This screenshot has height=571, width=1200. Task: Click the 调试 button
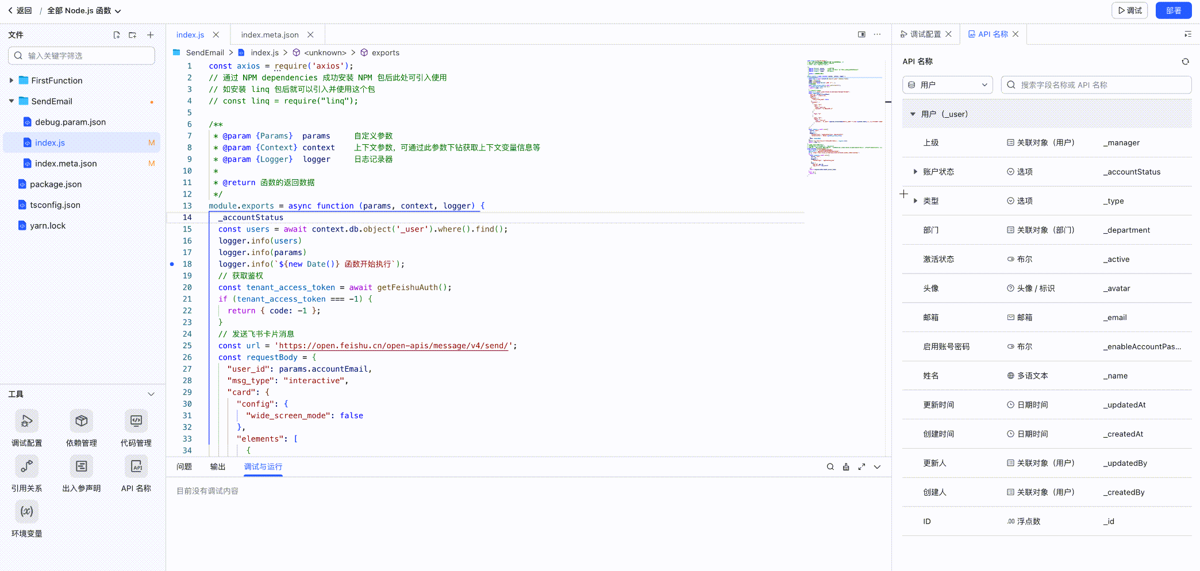(1129, 10)
